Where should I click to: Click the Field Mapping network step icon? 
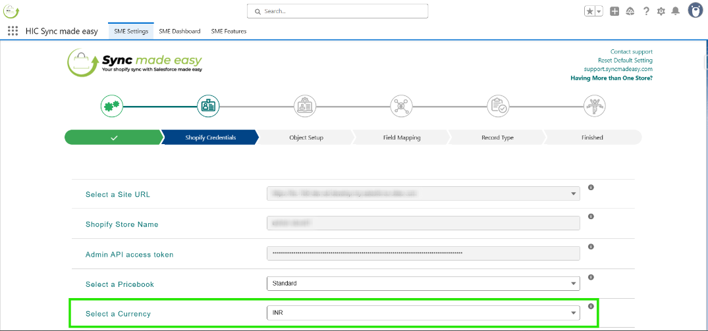tap(401, 106)
